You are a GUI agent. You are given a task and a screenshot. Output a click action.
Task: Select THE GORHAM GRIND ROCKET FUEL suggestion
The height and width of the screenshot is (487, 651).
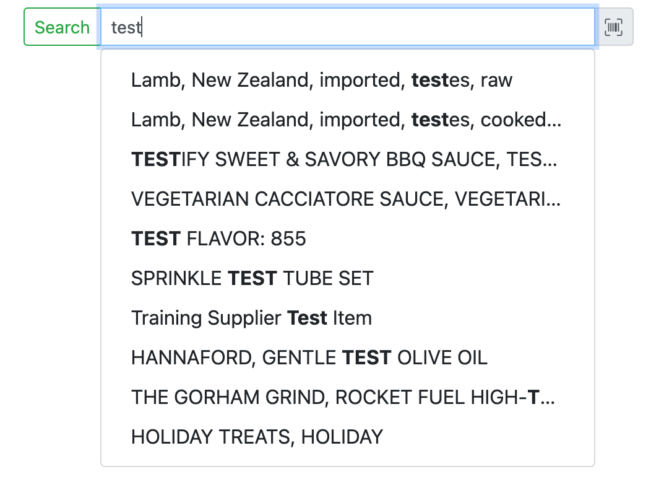342,397
